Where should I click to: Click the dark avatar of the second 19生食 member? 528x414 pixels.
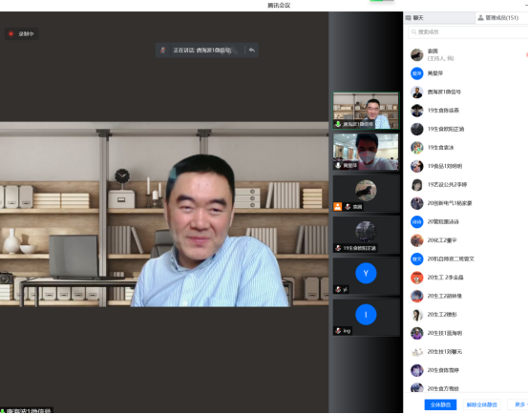point(417,129)
